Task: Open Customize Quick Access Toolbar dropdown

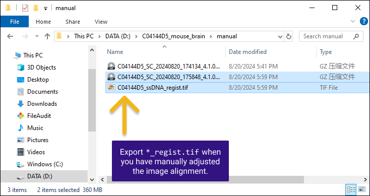Action: click(45, 9)
